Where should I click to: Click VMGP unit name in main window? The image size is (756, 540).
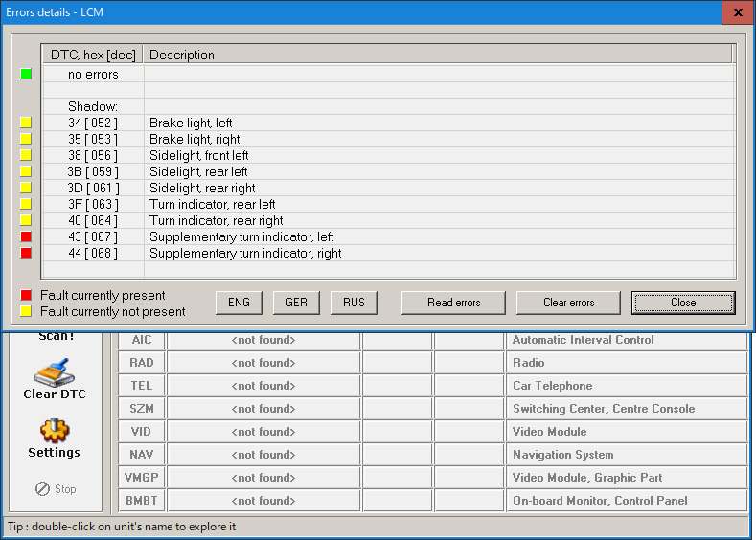(x=142, y=478)
